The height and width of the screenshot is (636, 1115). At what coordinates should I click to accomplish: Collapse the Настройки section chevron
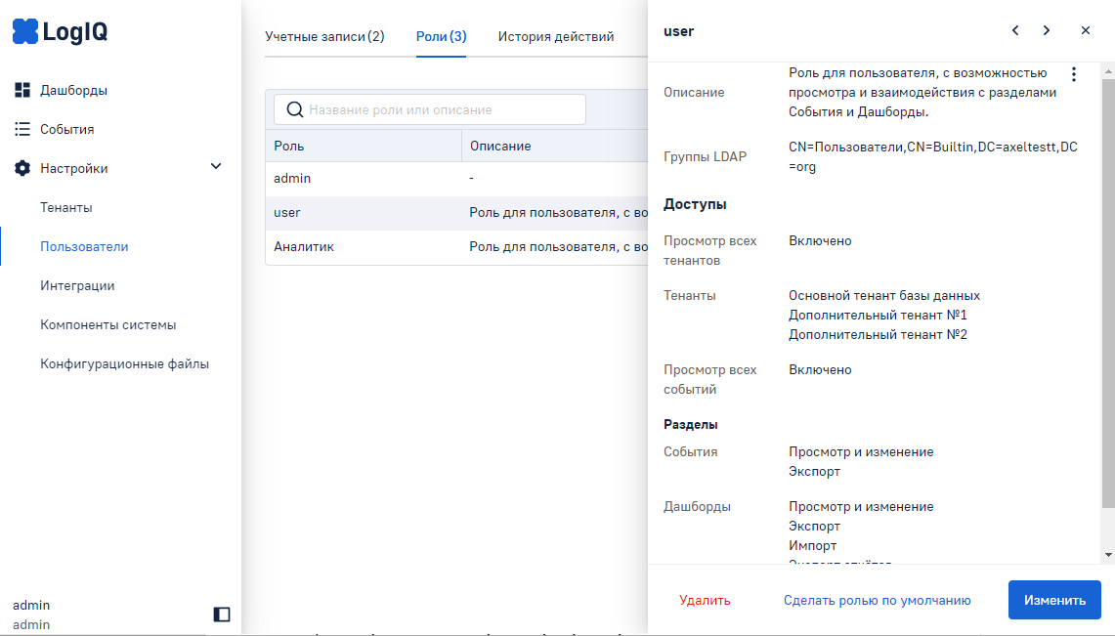[216, 167]
